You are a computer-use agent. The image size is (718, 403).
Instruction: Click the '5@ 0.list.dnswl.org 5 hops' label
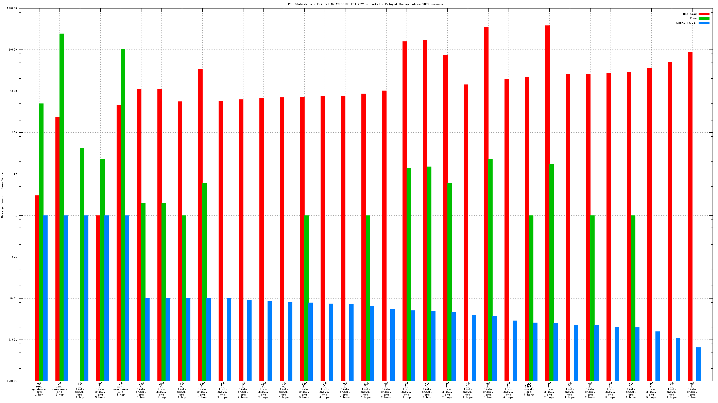(x=100, y=390)
